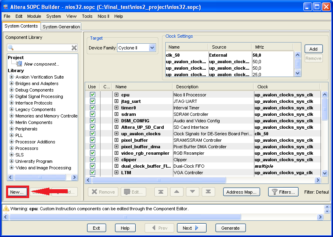Select the clk_50 clock row
Screen dimensions: 333x237
pyautogui.click(x=230, y=55)
